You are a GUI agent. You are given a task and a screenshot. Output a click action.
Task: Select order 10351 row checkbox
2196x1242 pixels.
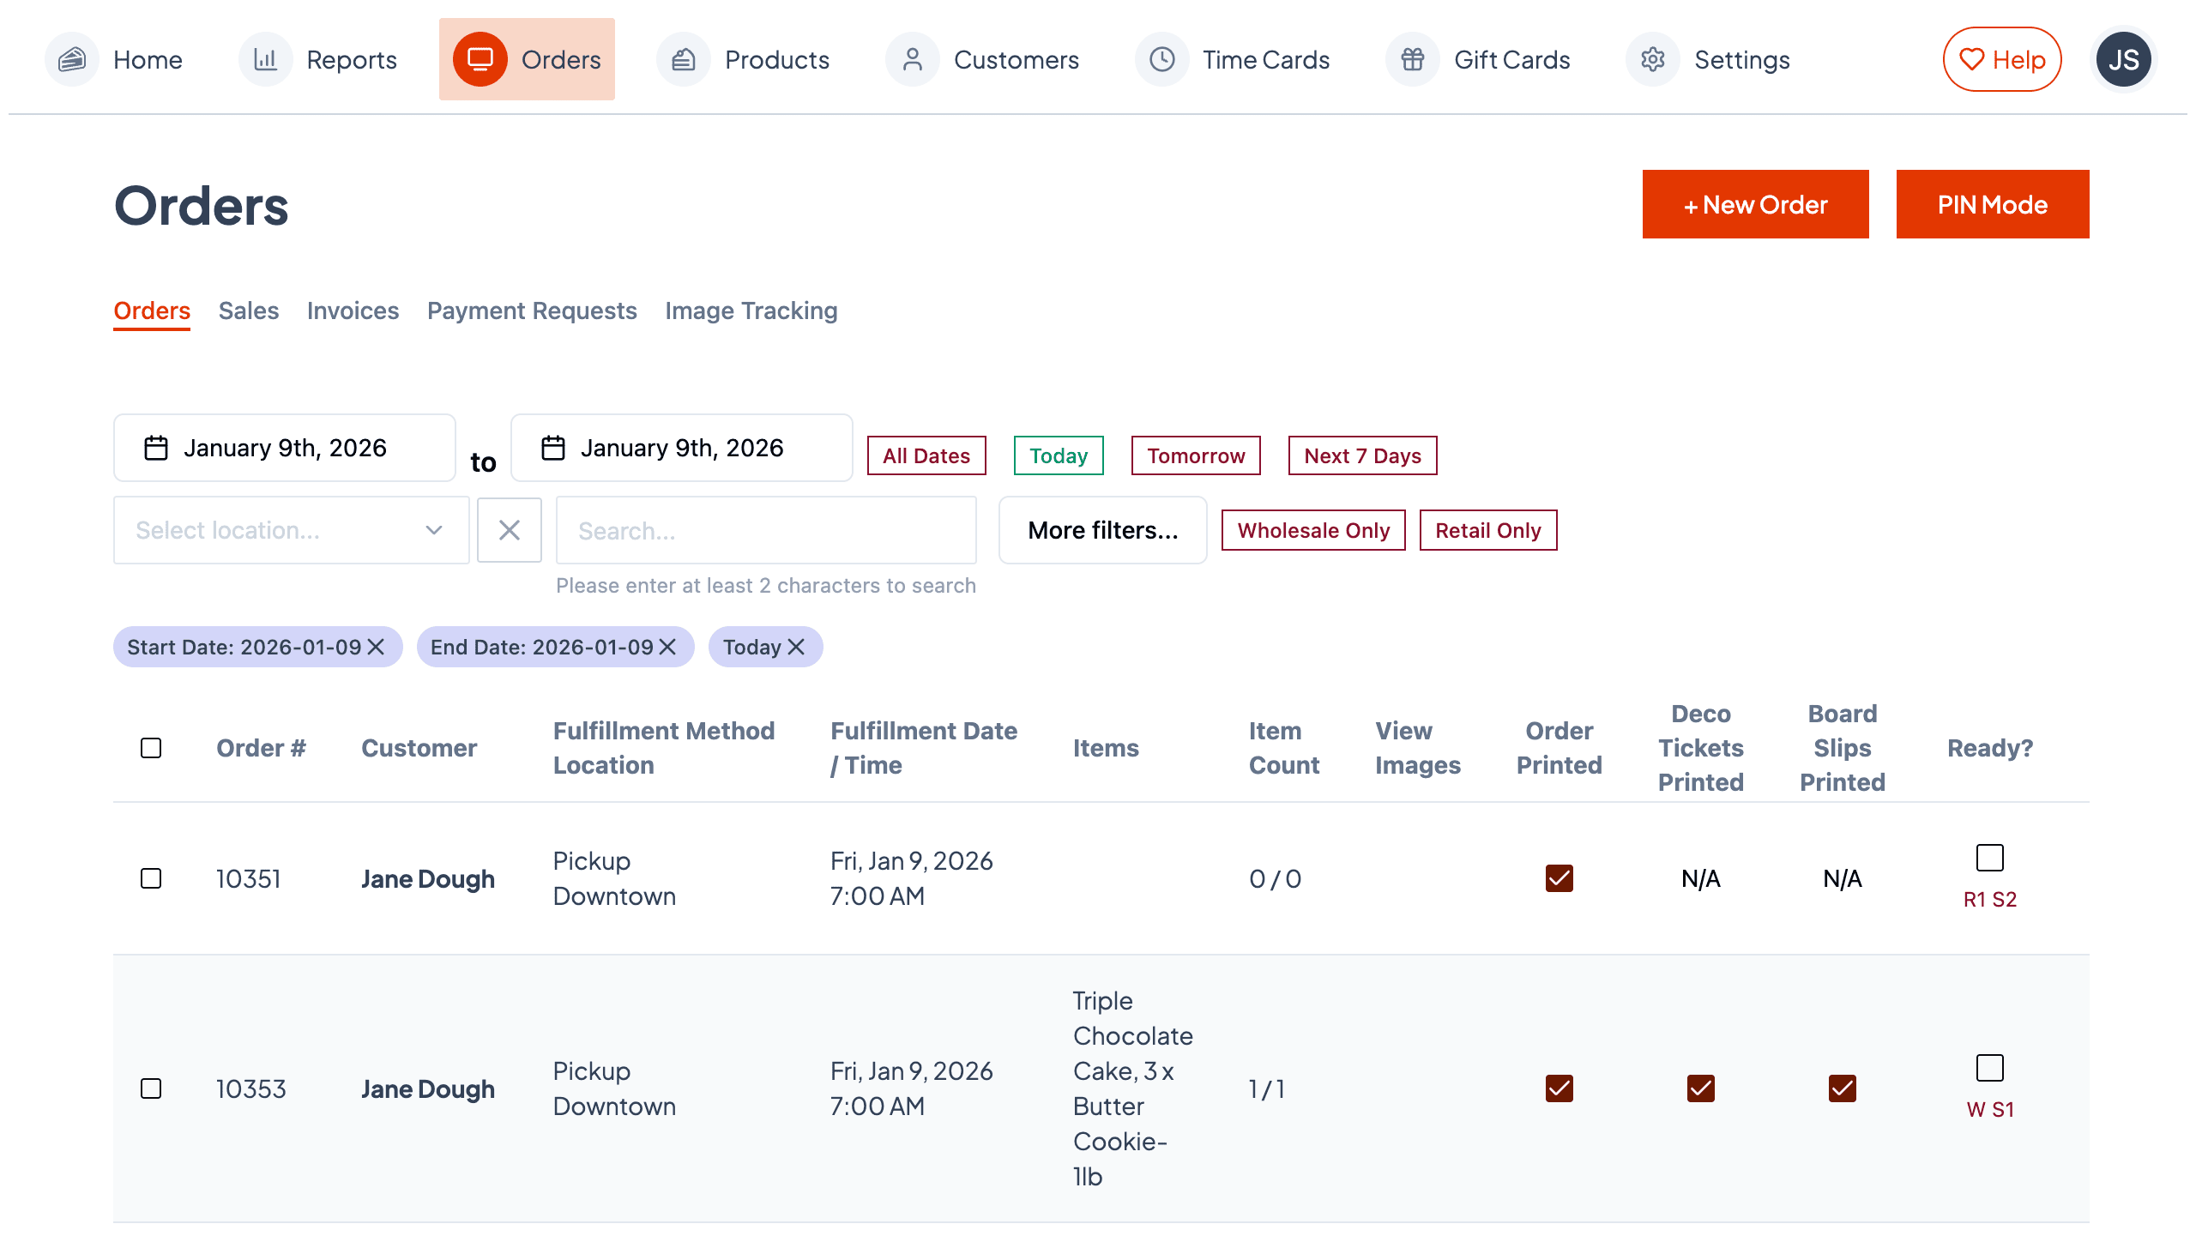click(151, 878)
